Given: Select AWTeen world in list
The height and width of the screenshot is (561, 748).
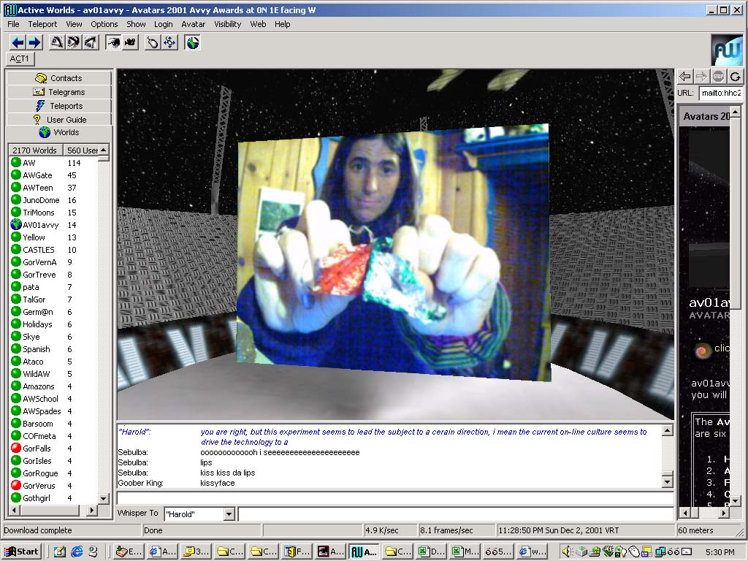Looking at the screenshot, I should (37, 188).
